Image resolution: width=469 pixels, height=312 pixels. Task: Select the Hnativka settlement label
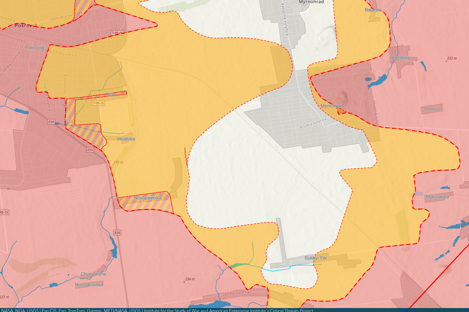126,139
